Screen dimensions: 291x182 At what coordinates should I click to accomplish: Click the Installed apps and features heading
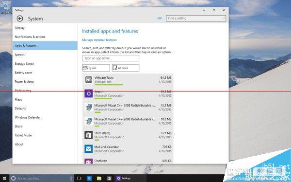tap(110, 31)
